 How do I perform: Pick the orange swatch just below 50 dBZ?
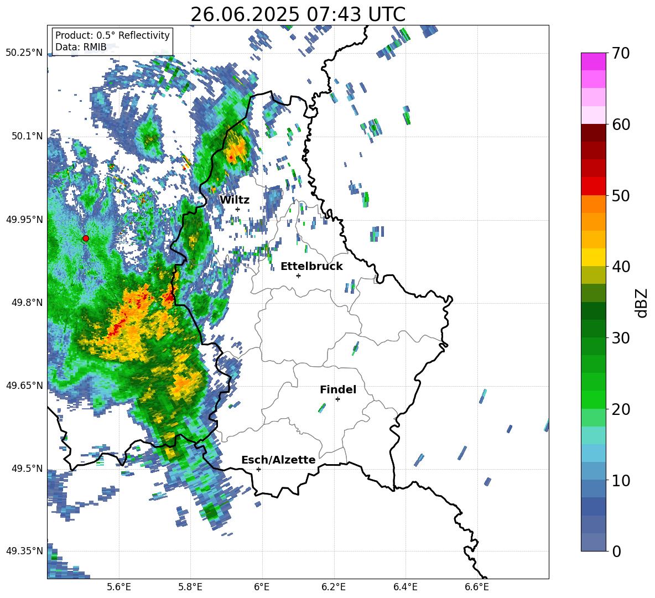coord(593,204)
